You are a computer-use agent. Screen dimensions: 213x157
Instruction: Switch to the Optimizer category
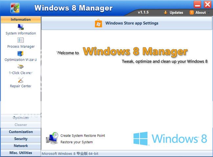pos(21,118)
